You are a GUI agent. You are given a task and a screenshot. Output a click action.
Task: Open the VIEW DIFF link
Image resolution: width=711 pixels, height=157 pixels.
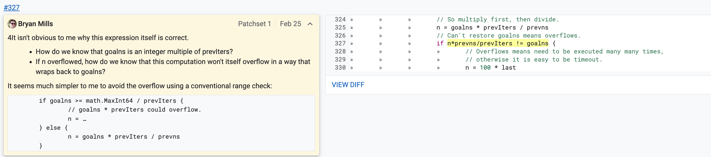coord(348,85)
